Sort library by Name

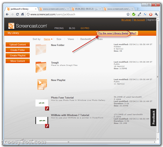pyautogui.click(x=47, y=39)
